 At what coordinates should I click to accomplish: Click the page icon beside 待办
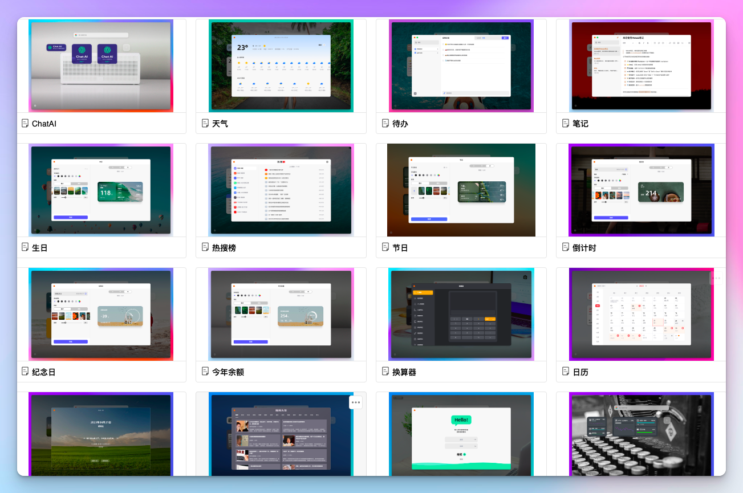[385, 123]
